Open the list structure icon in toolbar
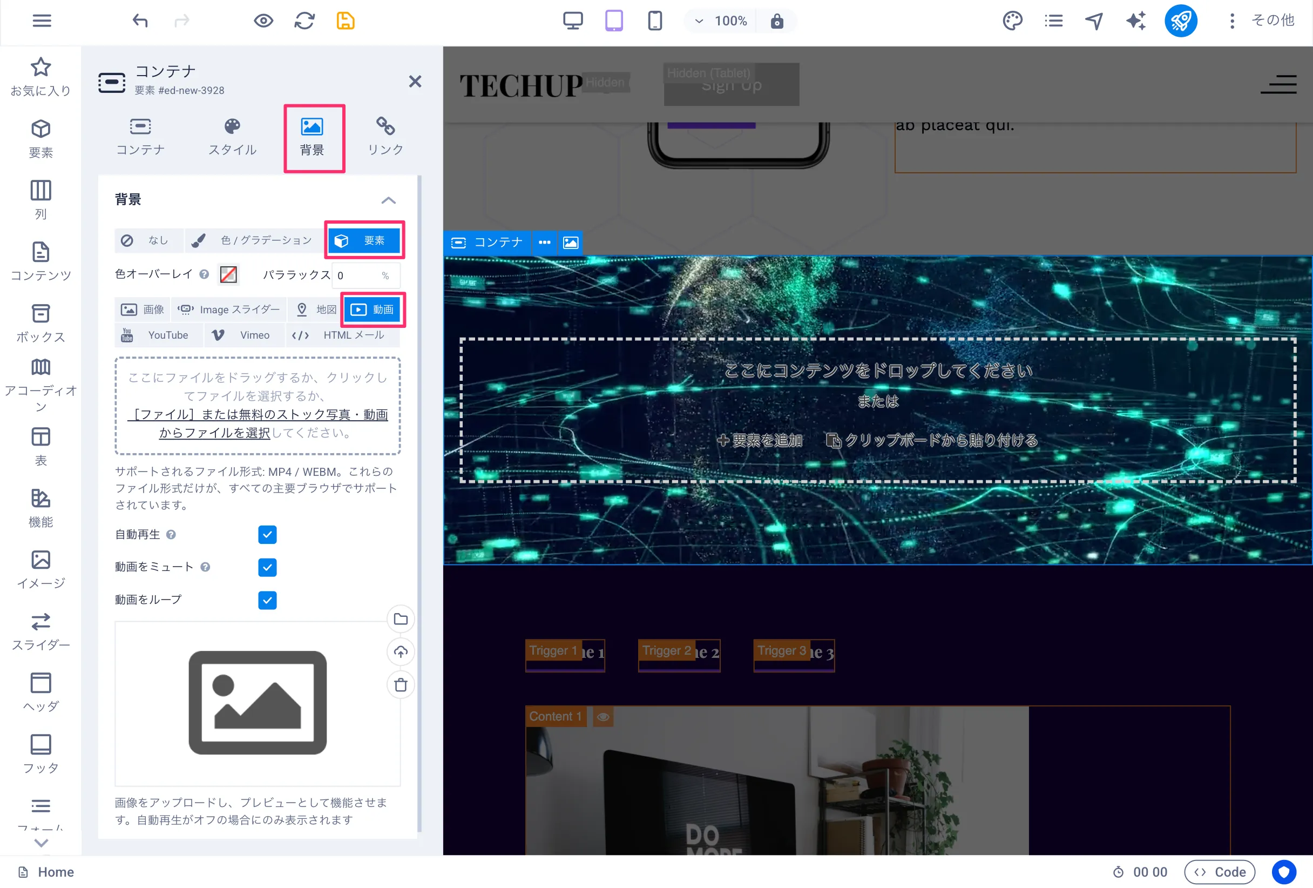The width and height of the screenshot is (1313, 888). click(x=1054, y=21)
